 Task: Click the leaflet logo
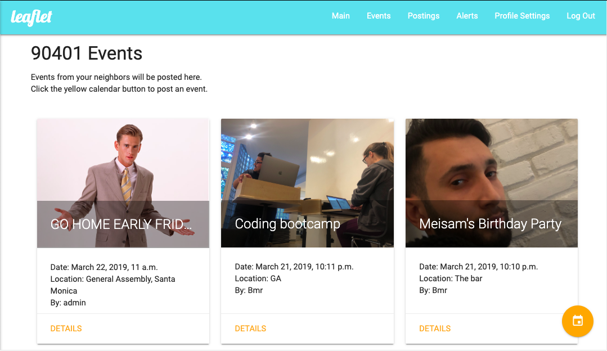32,17
